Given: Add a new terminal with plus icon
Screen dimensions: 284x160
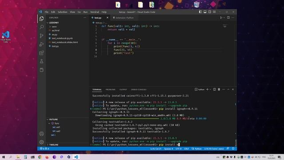Looking at the screenshot, I should (x=207, y=89).
